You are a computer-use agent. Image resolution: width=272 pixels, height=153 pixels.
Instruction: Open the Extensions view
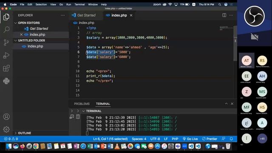(x=6, y=68)
